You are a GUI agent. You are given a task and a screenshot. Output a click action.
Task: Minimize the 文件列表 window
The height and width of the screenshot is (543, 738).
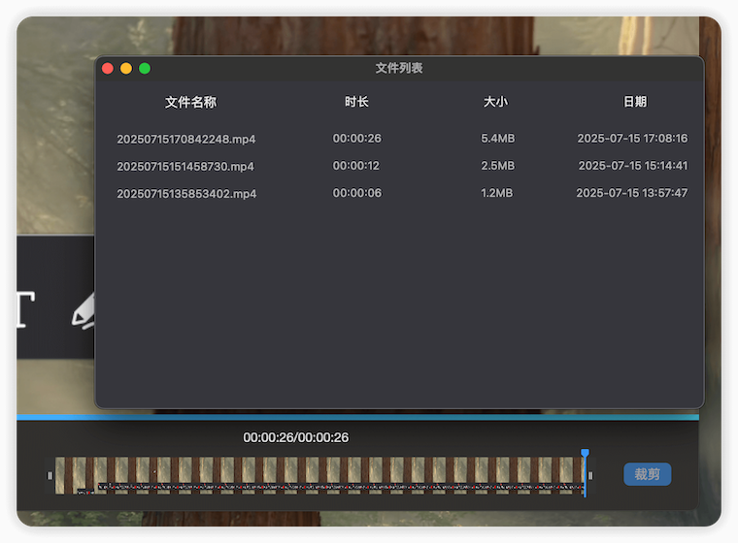(126, 69)
